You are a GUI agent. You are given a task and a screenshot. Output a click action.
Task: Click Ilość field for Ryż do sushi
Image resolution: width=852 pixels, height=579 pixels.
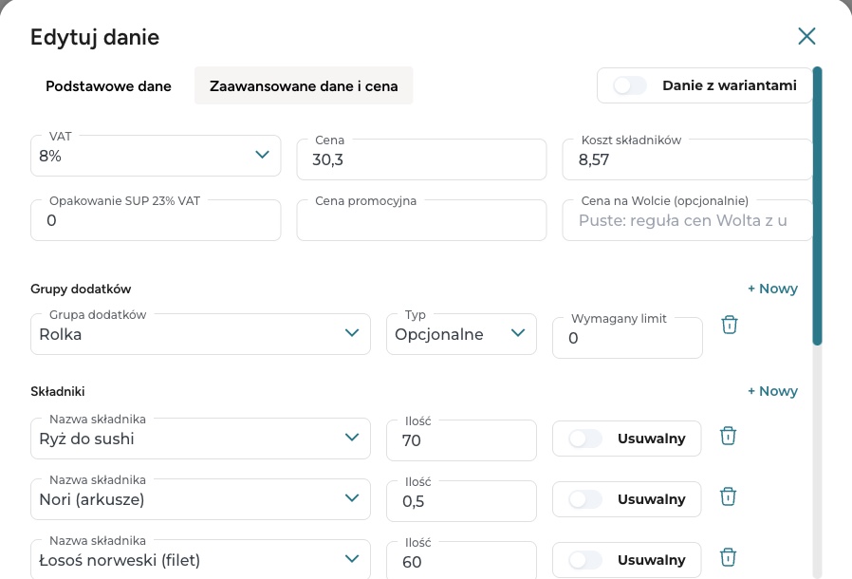click(461, 439)
